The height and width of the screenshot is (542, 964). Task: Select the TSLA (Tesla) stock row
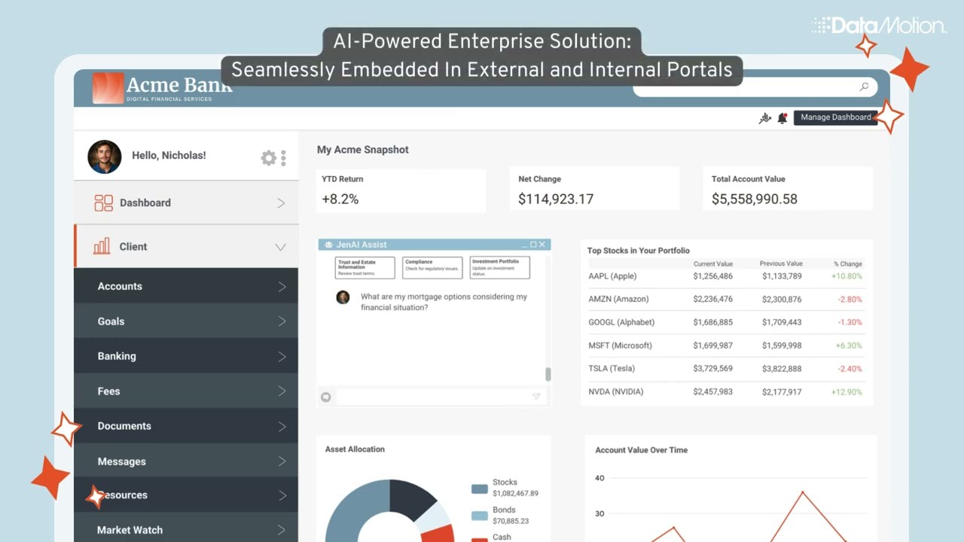[725, 369]
